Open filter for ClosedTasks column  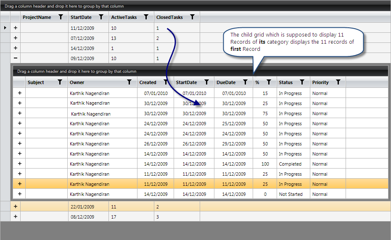(x=192, y=17)
